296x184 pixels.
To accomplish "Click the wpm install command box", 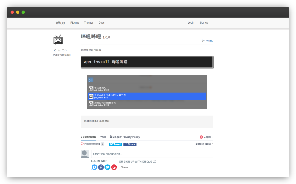I will [x=147, y=62].
